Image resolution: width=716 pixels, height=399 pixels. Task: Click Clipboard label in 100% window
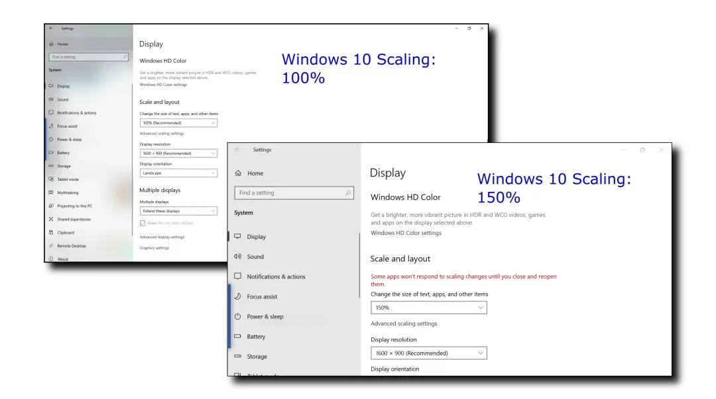click(65, 232)
